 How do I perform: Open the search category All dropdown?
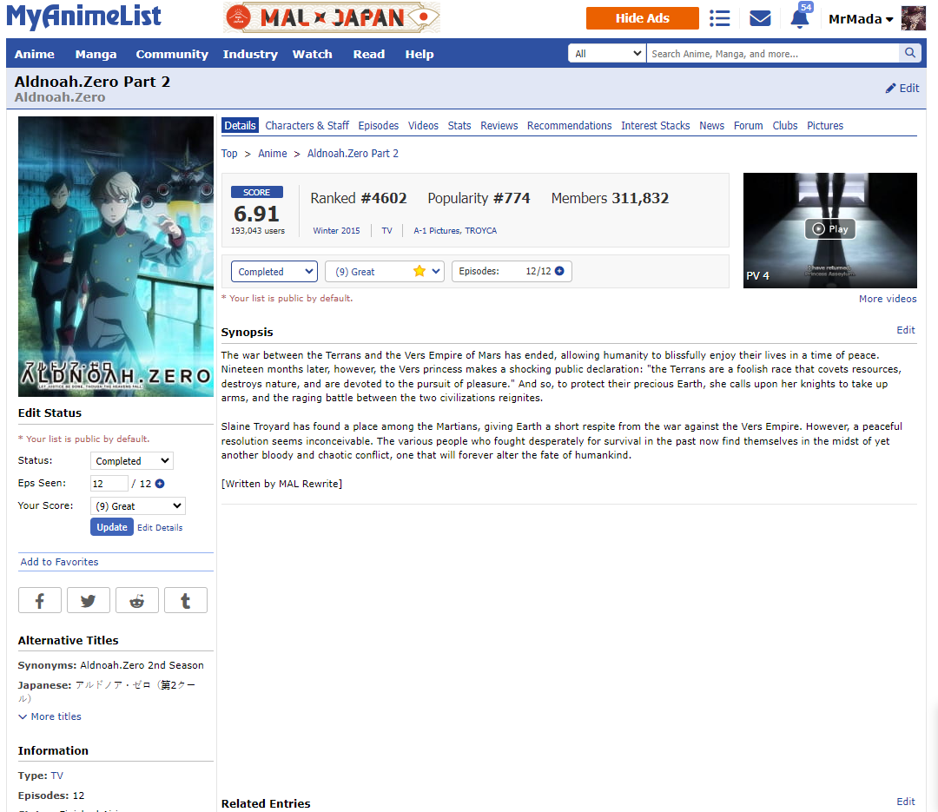(x=607, y=53)
